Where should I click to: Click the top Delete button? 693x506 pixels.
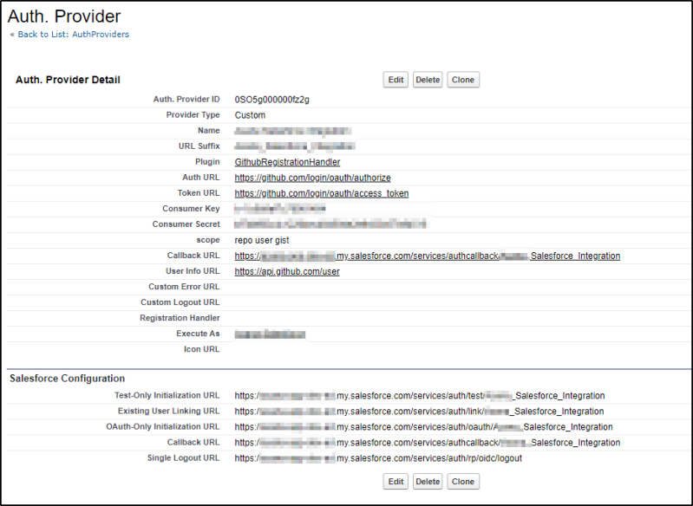coord(428,80)
